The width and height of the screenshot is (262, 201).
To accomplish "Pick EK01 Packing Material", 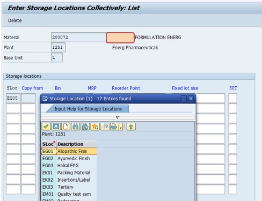I will click(69, 173).
